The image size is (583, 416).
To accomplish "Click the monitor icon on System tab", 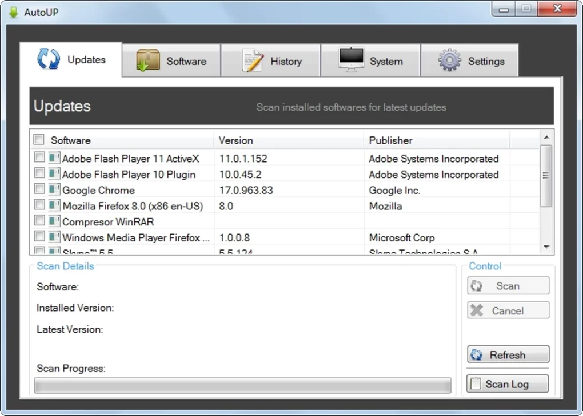I will tap(351, 59).
